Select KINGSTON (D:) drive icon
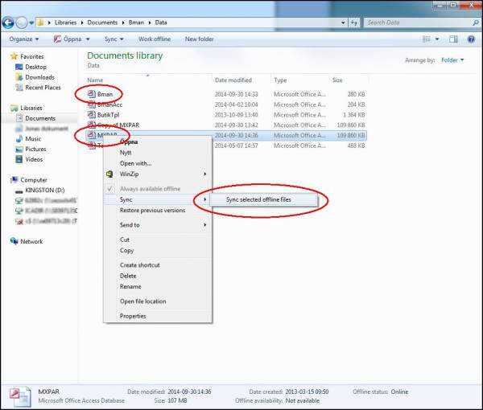 click(x=19, y=191)
